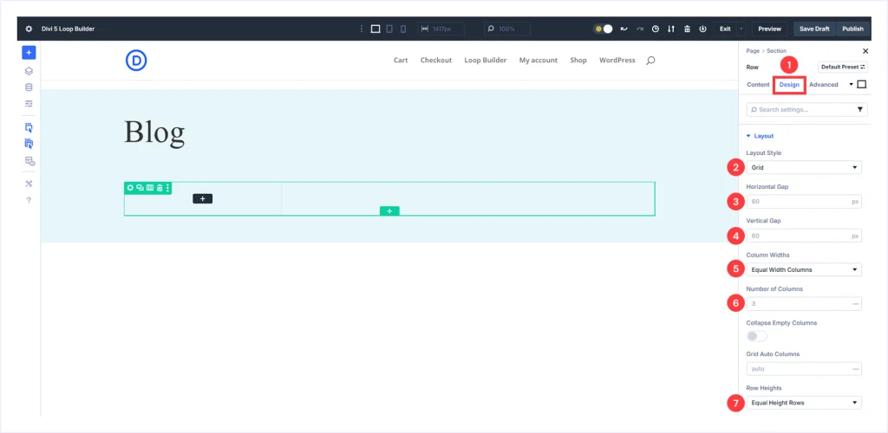Open the editing history clock icon
The image size is (888, 433).
[x=656, y=29]
